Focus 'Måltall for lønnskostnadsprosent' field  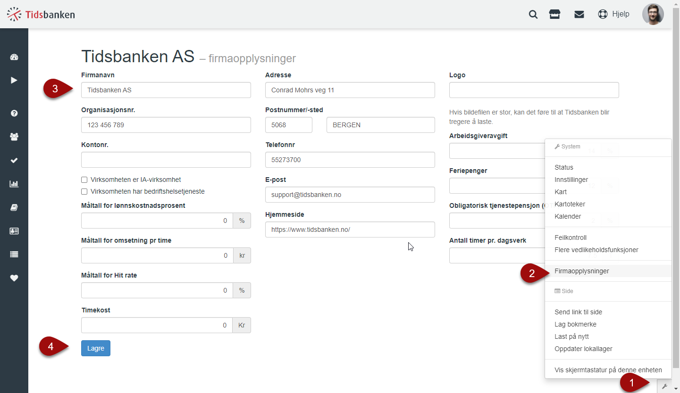click(x=157, y=221)
